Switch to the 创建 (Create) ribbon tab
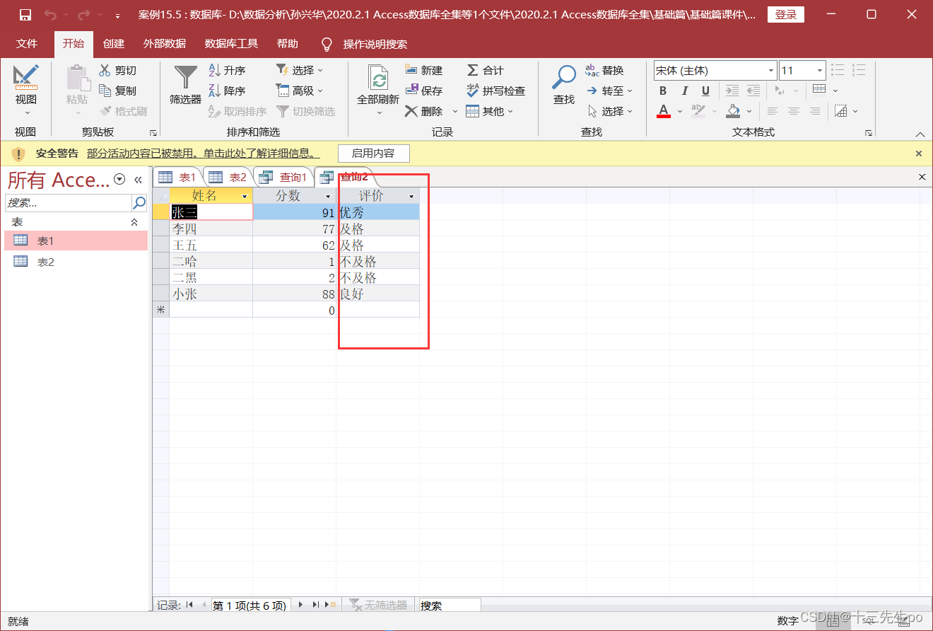Screen dimensions: 933x631 (113, 44)
